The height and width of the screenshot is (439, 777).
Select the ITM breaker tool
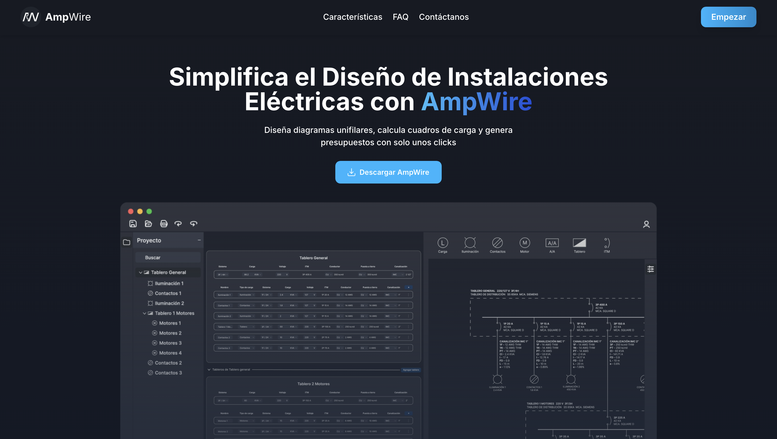click(x=607, y=245)
